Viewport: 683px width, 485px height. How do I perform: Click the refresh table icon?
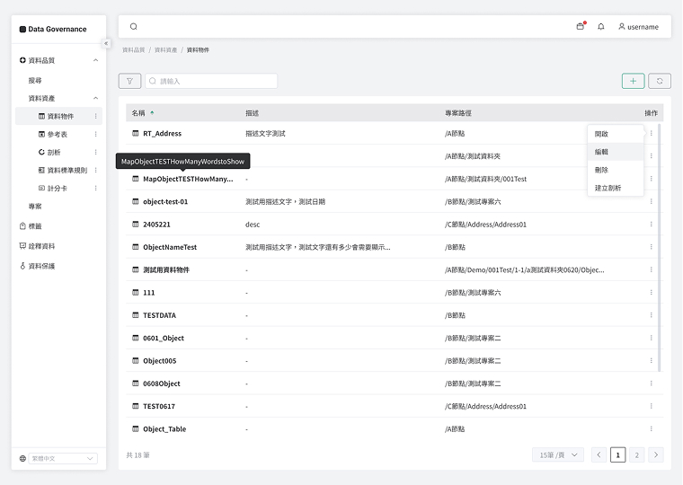660,81
